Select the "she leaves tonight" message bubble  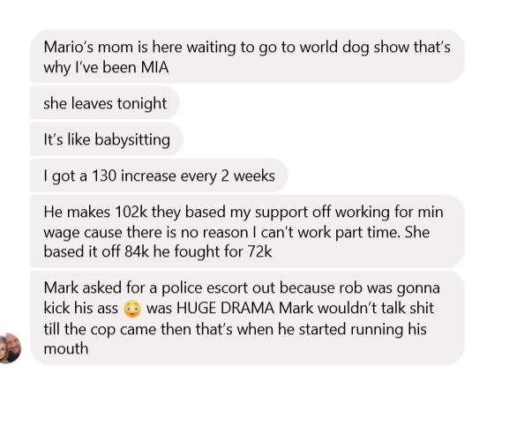pos(105,103)
